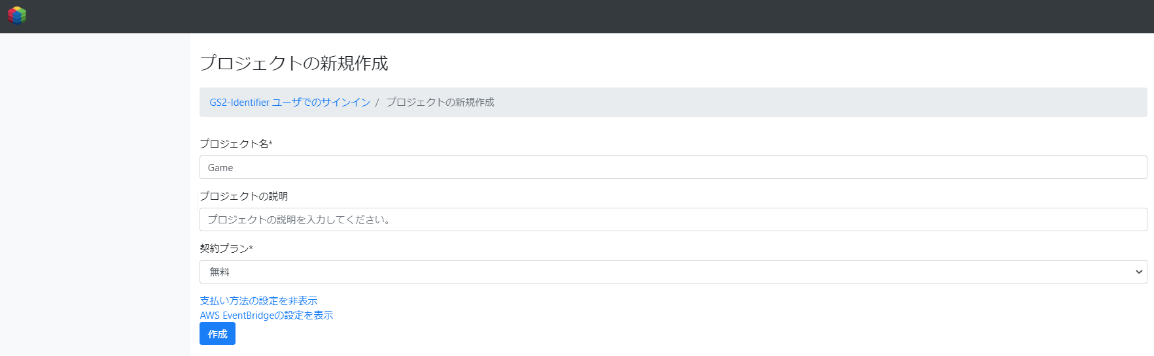Click the GS2 colorful cube logo

click(x=16, y=15)
